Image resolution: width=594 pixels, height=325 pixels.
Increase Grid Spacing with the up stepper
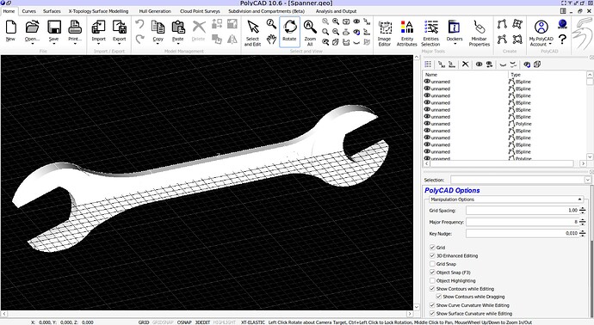(x=582, y=208)
